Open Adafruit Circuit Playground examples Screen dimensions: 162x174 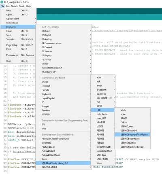63,139
